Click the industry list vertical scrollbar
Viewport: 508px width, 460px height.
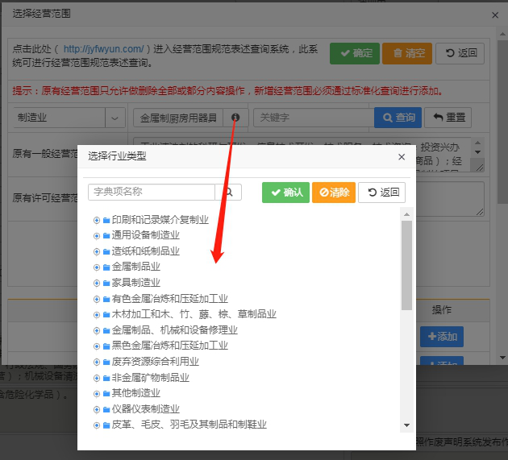coord(406,259)
